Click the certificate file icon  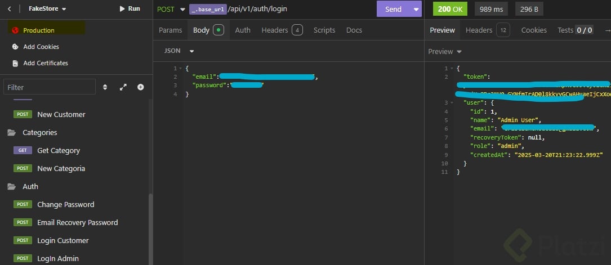coord(15,63)
